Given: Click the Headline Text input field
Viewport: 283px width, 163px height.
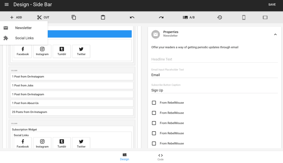Looking at the screenshot, I should pos(214,59).
